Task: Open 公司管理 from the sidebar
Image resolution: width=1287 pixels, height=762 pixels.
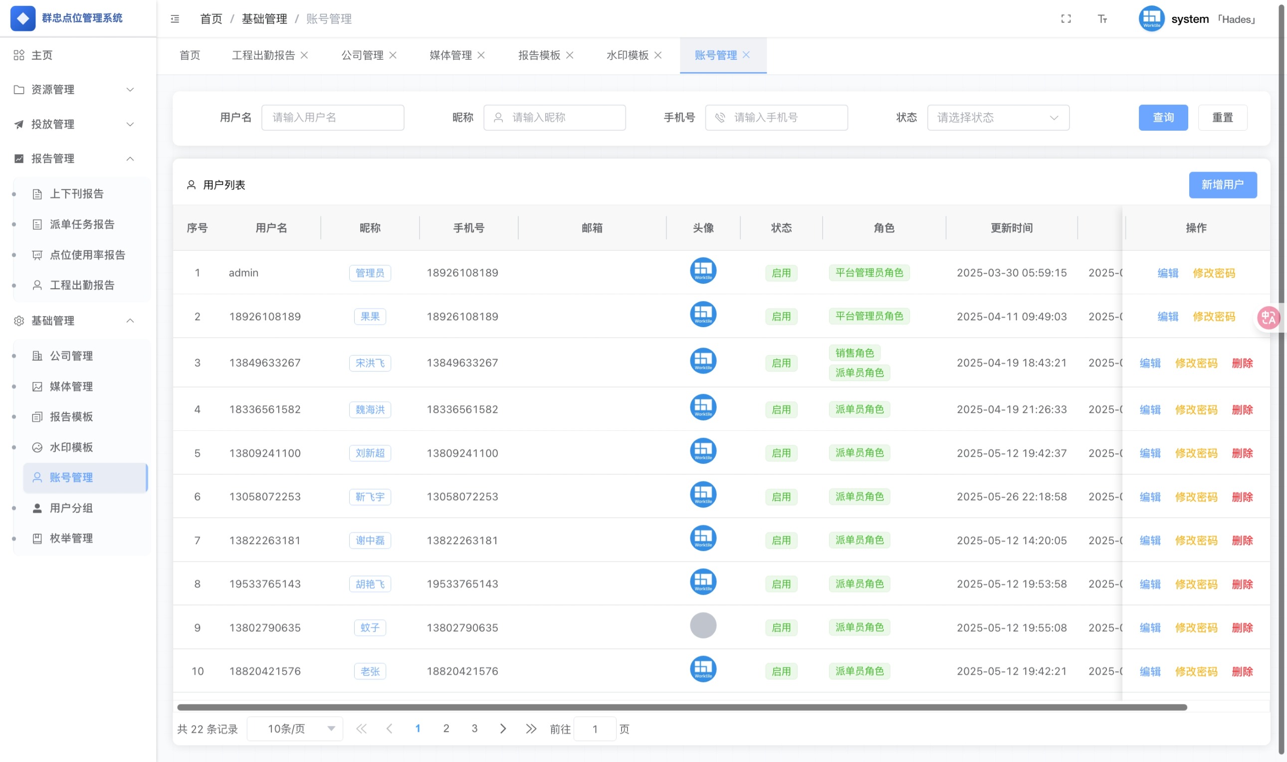Action: click(x=71, y=356)
